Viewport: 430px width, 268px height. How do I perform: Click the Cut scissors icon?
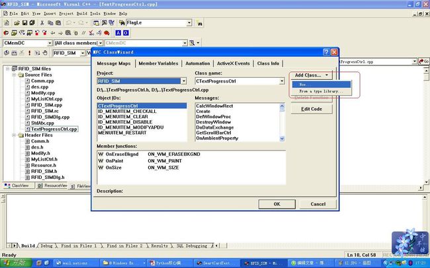(42, 23)
